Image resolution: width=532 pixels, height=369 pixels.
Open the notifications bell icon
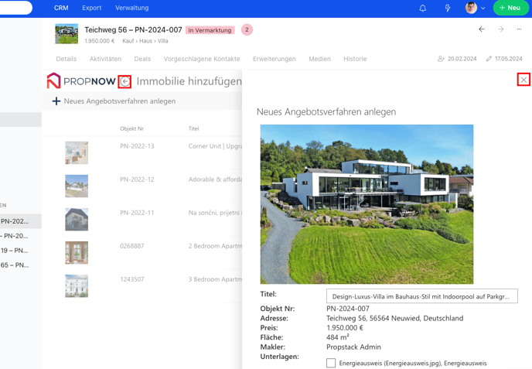pyautogui.click(x=423, y=9)
